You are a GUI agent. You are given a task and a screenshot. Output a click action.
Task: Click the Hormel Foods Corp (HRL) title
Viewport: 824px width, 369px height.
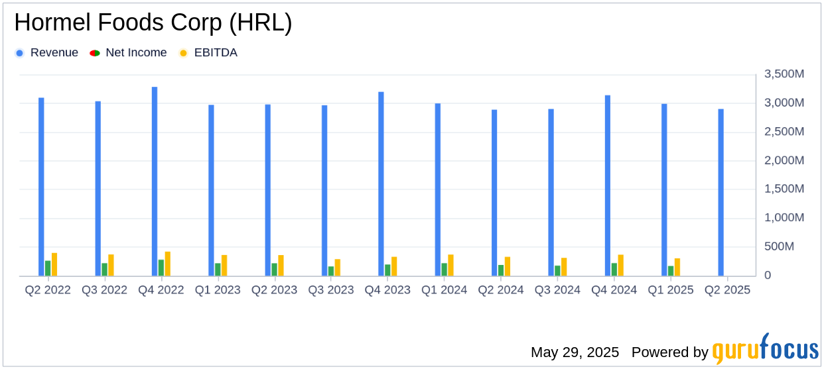153,23
